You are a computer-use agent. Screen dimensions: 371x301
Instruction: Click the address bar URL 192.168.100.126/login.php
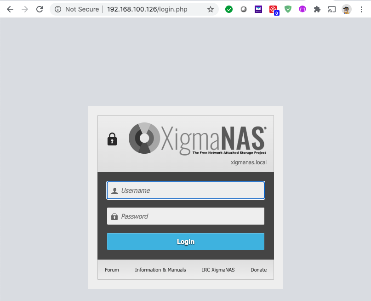[x=147, y=9]
